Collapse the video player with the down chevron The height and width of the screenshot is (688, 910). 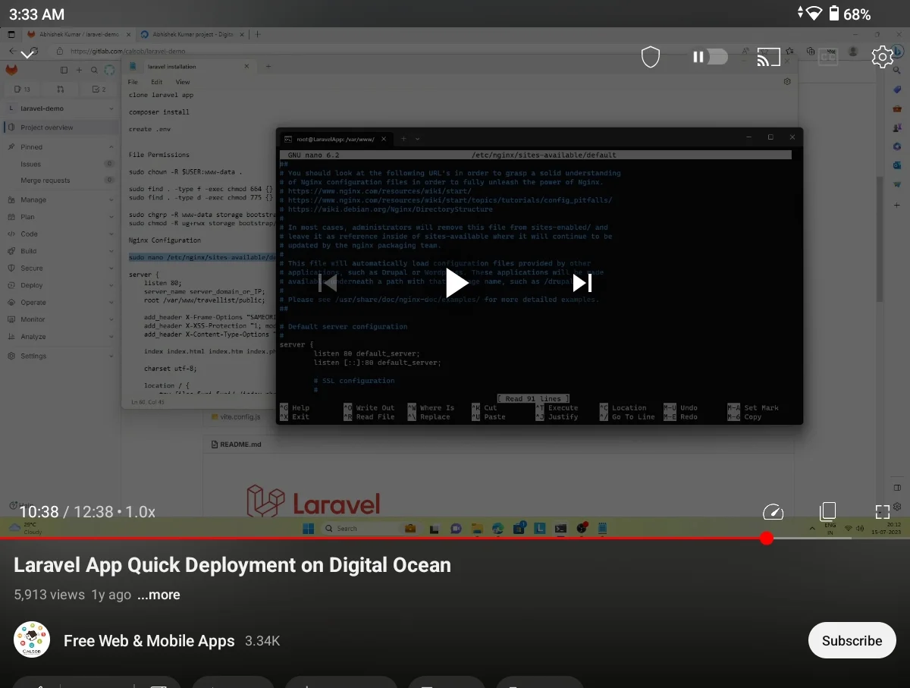[27, 55]
